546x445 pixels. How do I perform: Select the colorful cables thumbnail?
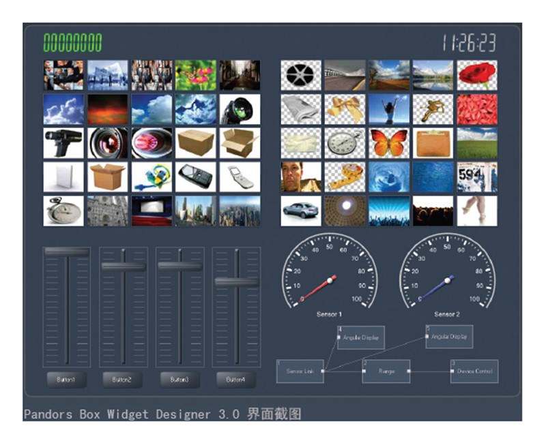[152, 177]
